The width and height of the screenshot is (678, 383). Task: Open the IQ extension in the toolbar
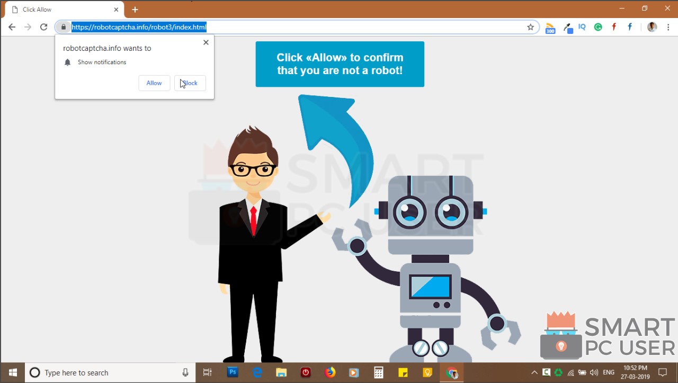[582, 27]
